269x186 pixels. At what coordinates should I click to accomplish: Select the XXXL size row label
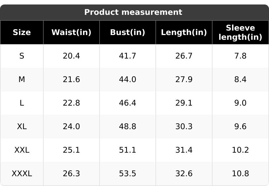click(x=22, y=174)
